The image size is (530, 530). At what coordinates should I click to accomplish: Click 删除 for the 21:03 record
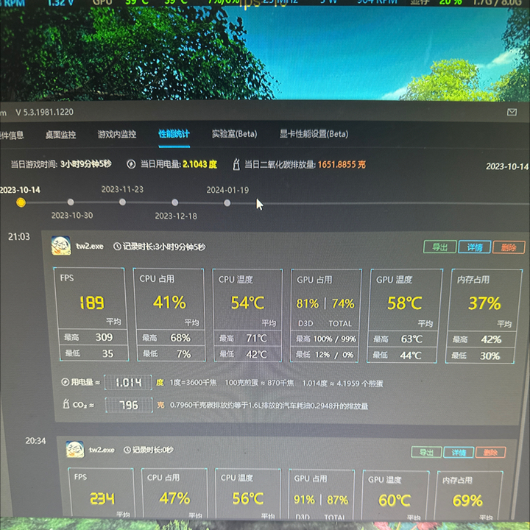509,247
